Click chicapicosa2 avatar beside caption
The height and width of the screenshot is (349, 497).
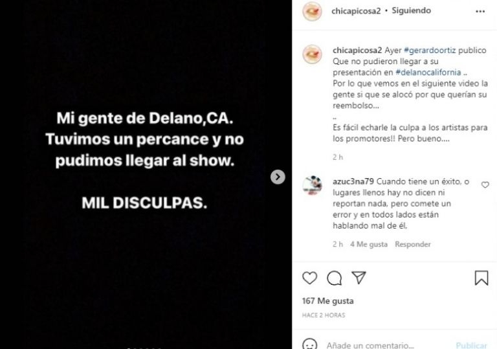point(312,54)
